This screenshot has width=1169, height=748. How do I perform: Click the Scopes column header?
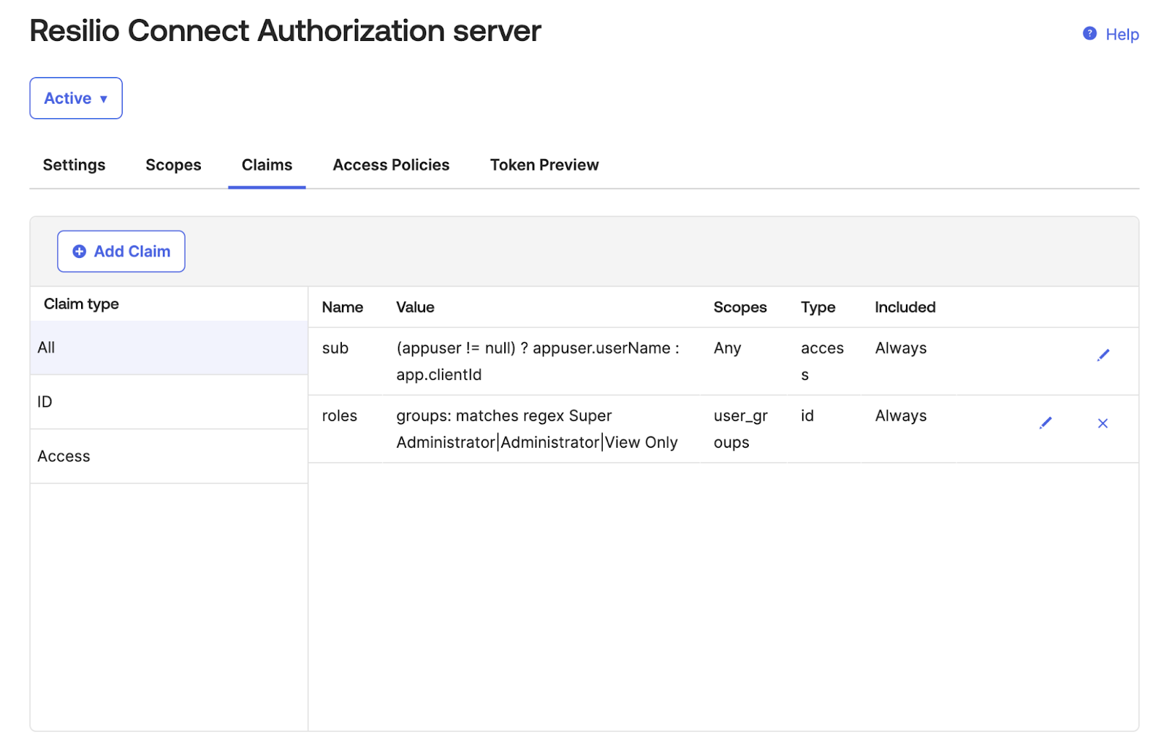(x=739, y=308)
